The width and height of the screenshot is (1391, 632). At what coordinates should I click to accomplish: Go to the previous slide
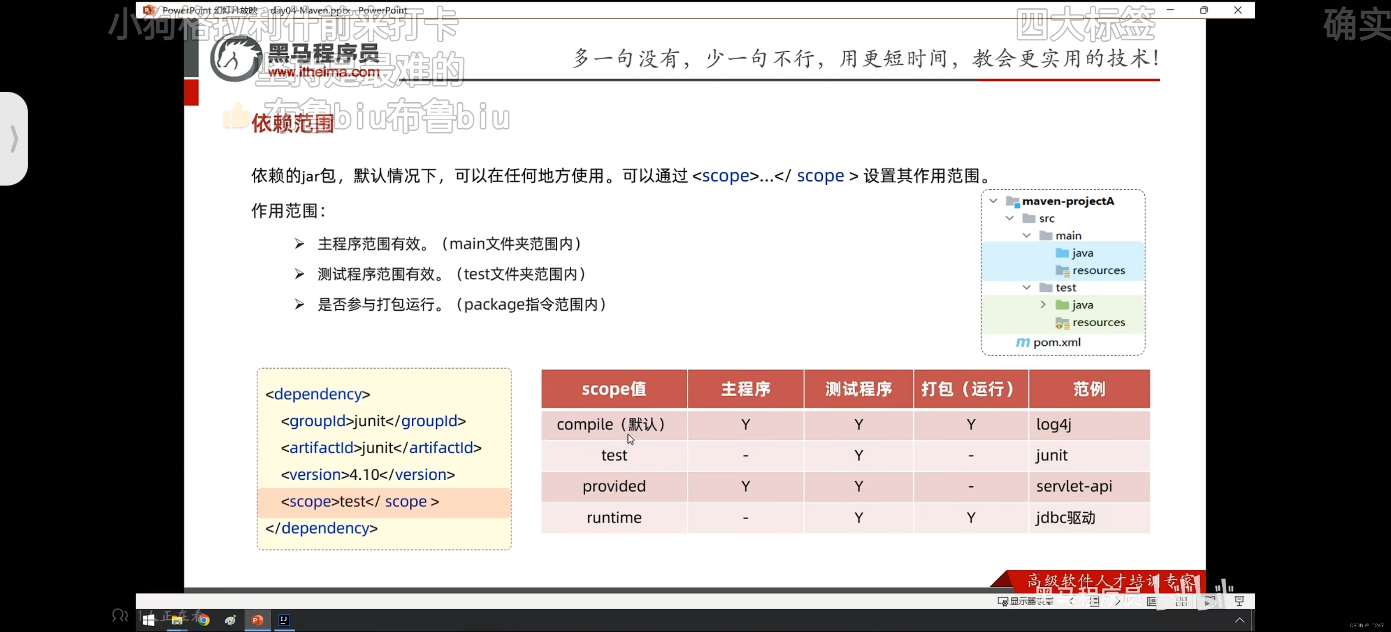[x=1072, y=601]
